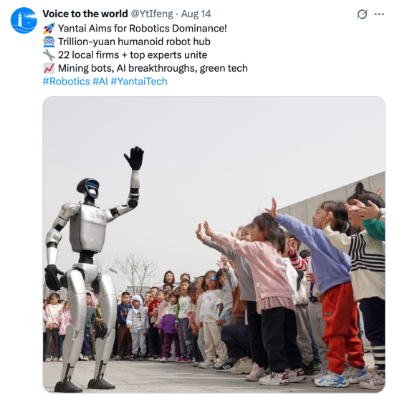The image size is (397, 397).
Task: Open the Aug 14 post timestamp
Action: (196, 14)
